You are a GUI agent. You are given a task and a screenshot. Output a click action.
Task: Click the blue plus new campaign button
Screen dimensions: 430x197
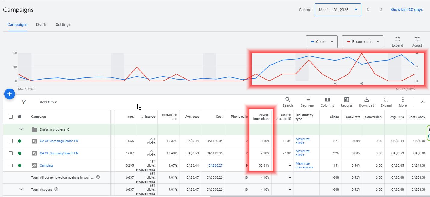[10, 94]
